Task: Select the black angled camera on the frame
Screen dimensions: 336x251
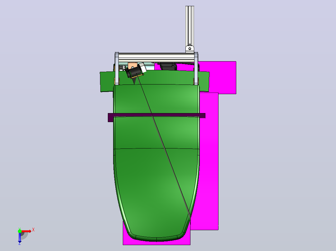Action: click(135, 71)
